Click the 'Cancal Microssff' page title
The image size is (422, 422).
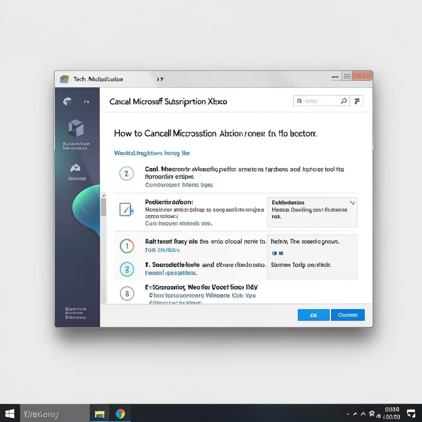click(168, 102)
